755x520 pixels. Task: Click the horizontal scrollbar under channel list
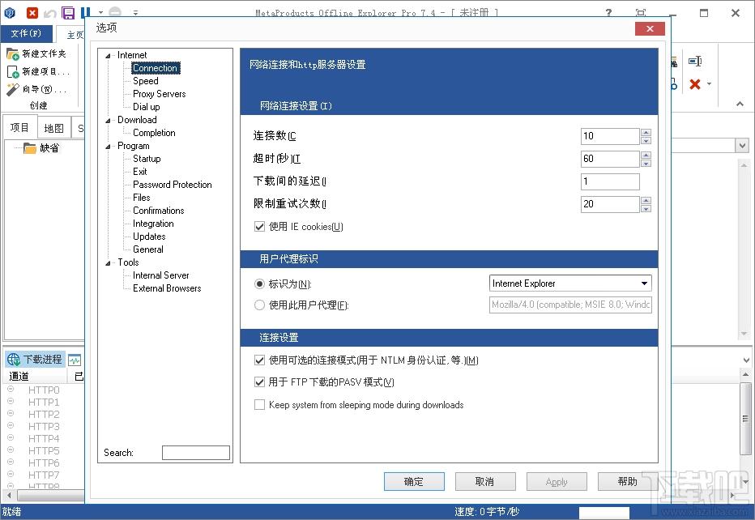[50, 494]
